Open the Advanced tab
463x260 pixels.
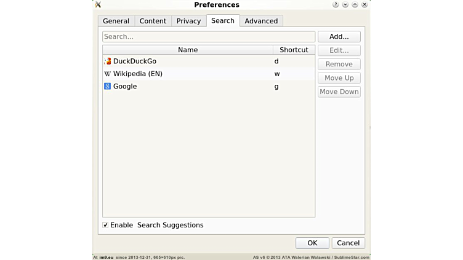coord(261,21)
